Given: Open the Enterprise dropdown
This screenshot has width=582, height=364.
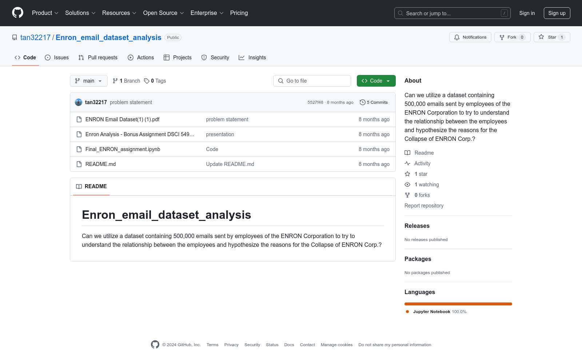Looking at the screenshot, I should [x=207, y=13].
